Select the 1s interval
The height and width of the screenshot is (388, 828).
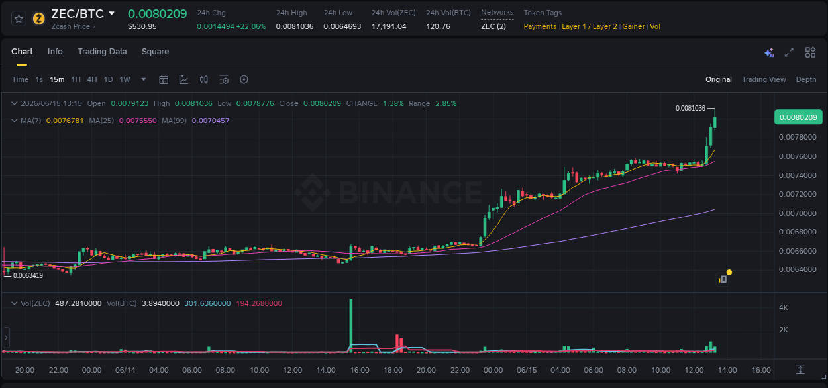pyautogui.click(x=39, y=79)
